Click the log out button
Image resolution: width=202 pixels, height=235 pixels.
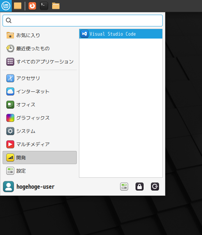pos(155,187)
